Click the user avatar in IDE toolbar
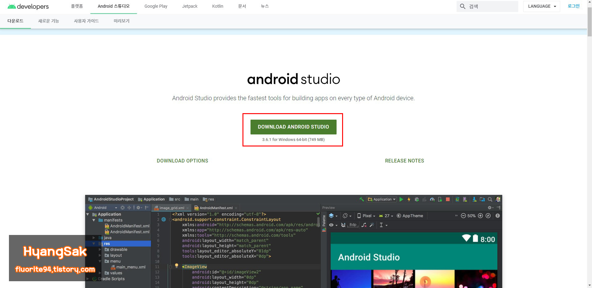 (x=498, y=199)
